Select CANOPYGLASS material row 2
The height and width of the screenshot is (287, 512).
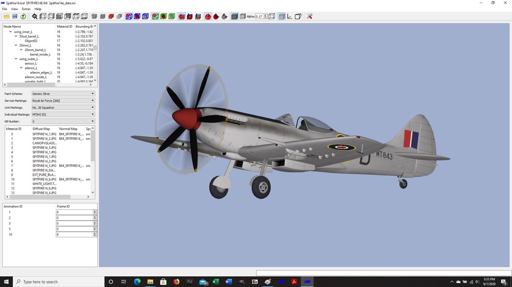coord(48,143)
